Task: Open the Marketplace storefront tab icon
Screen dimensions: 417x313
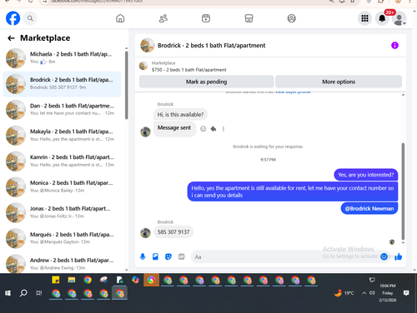Action: coord(249,18)
